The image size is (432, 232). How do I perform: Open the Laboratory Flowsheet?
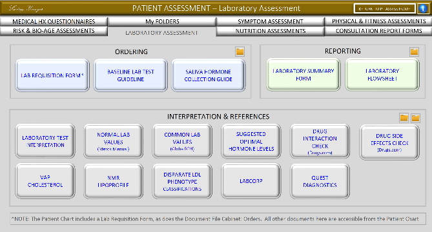(382, 75)
